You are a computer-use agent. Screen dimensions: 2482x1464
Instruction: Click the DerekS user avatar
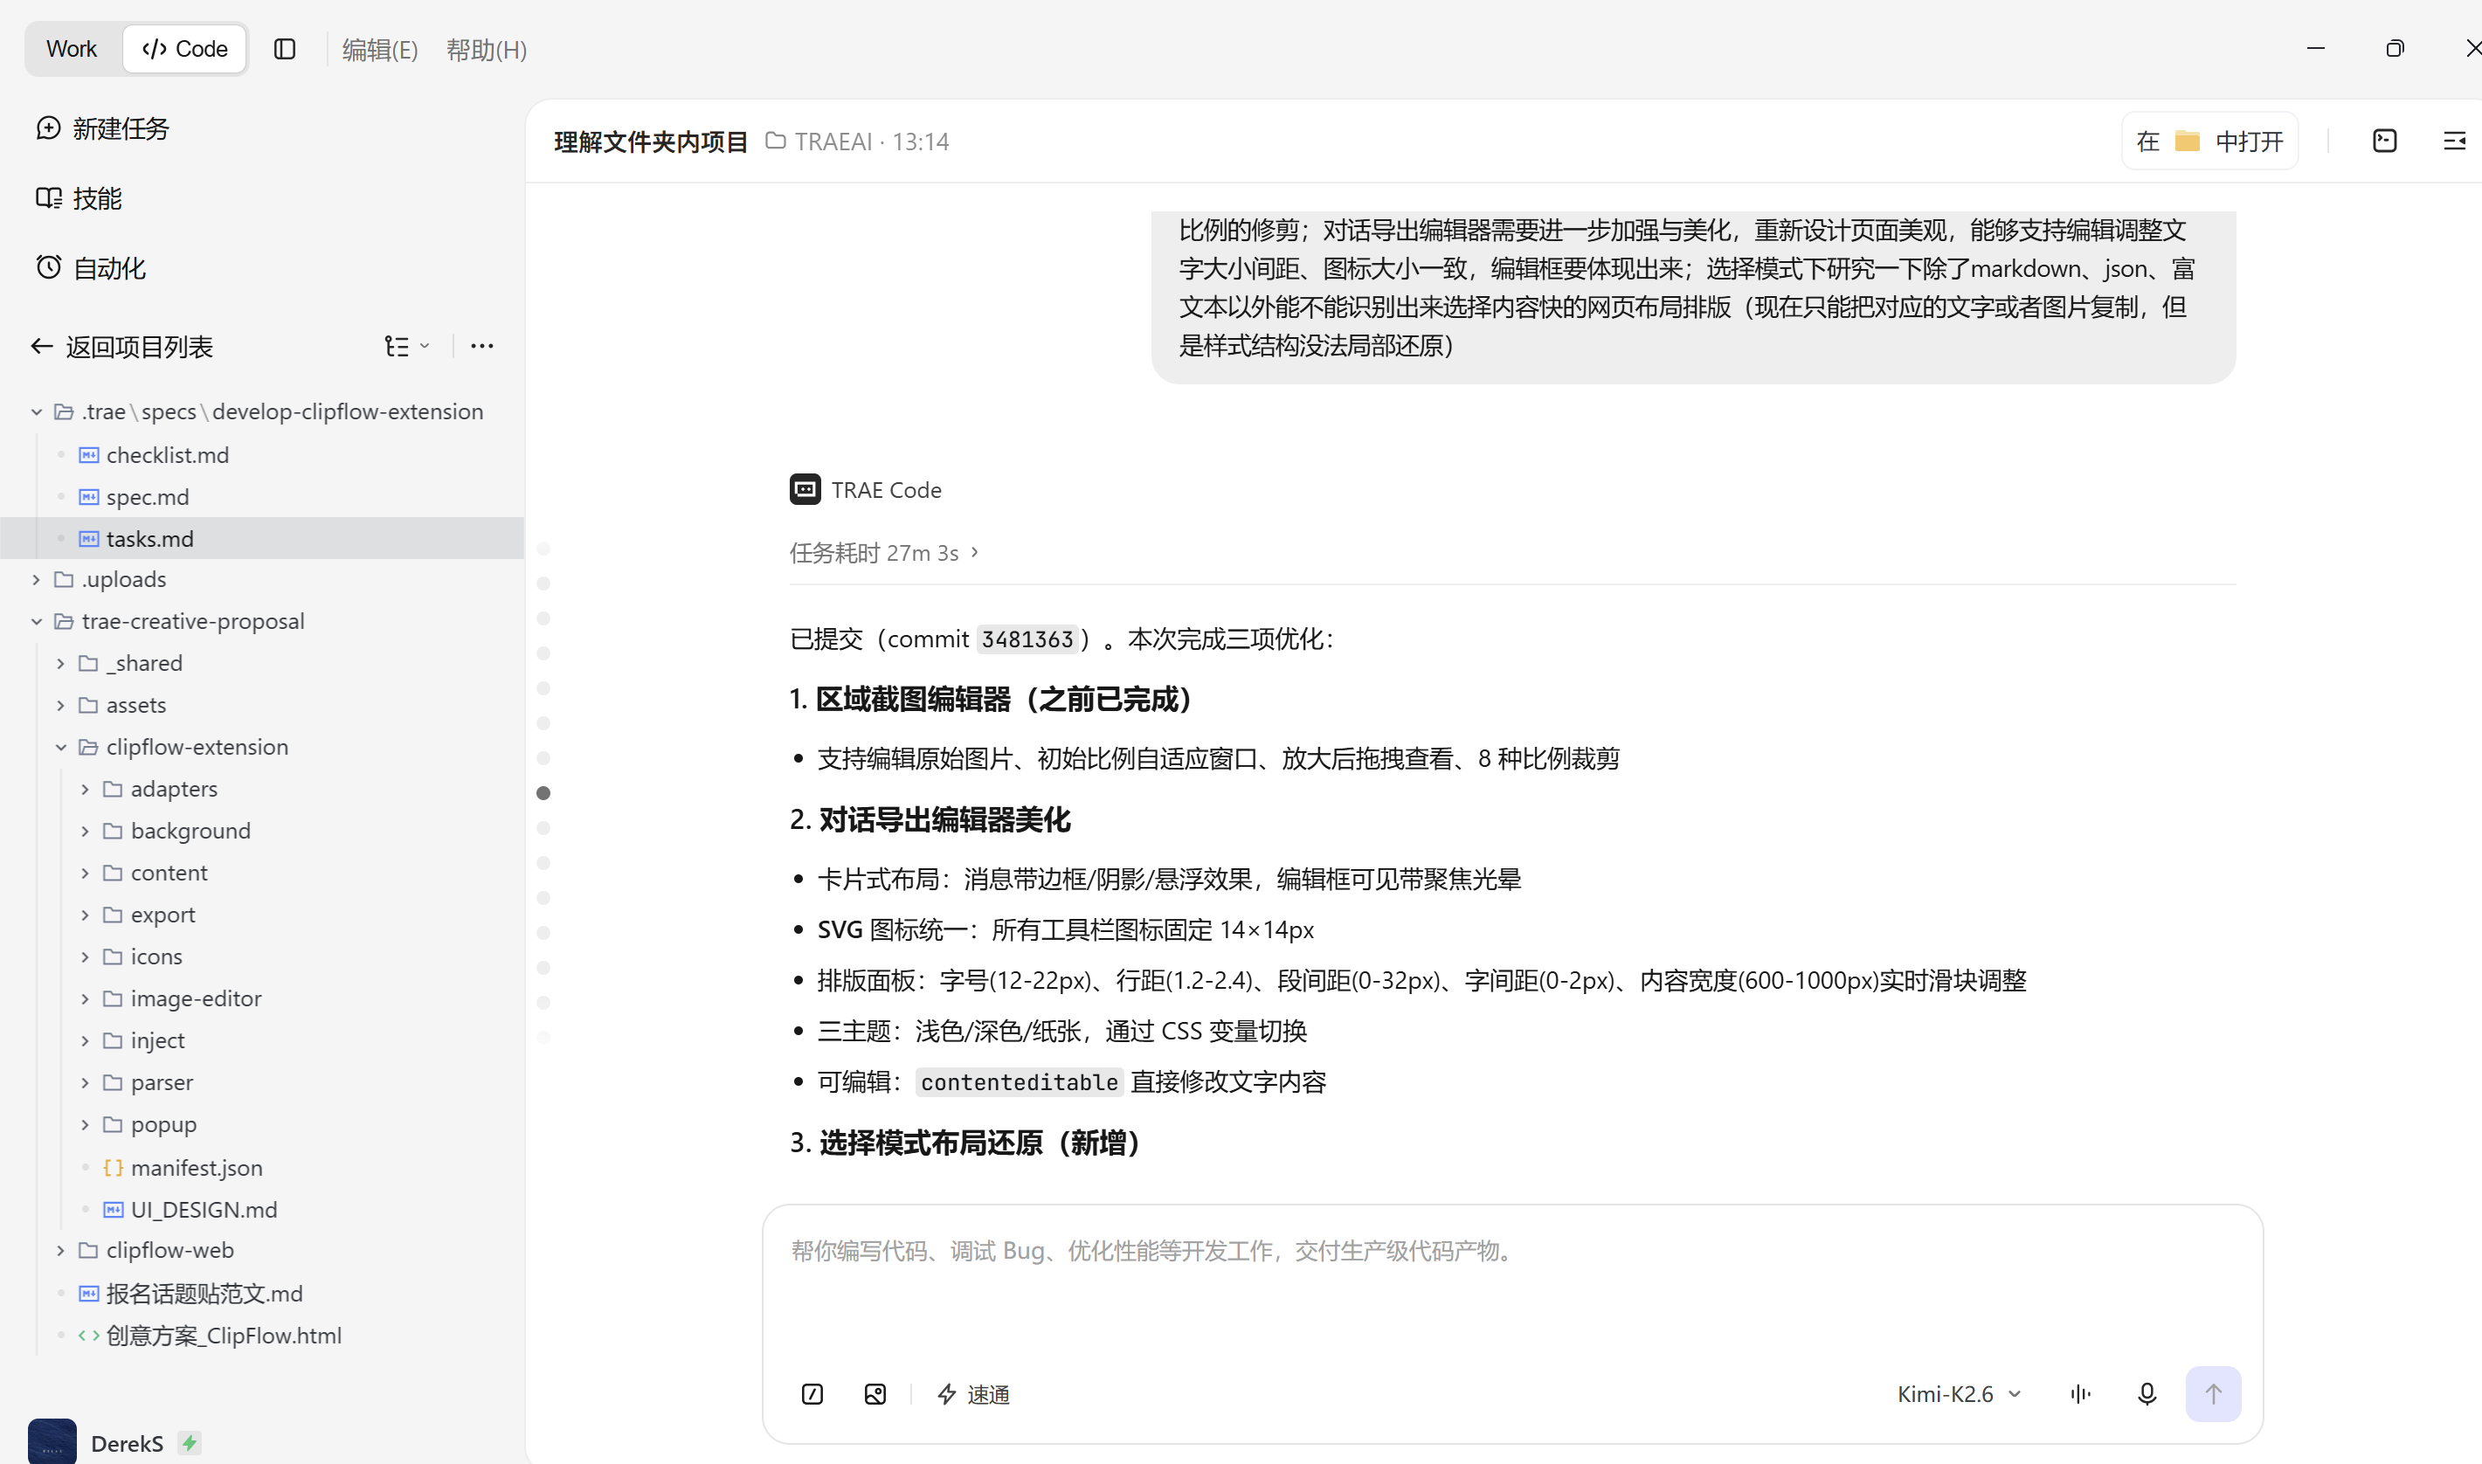52,1442
